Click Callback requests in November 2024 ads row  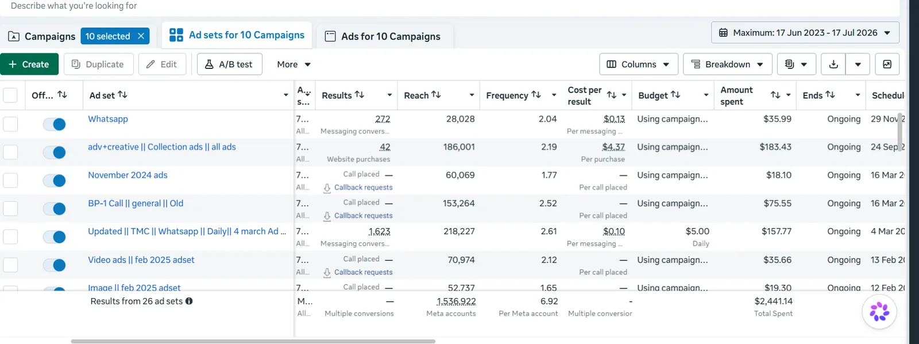pos(363,187)
